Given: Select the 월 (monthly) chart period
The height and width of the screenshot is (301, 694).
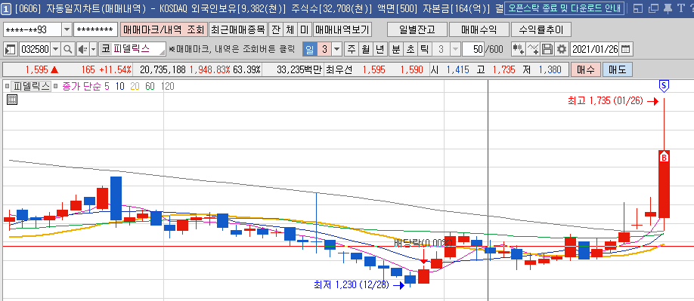Looking at the screenshot, I should 366,49.
